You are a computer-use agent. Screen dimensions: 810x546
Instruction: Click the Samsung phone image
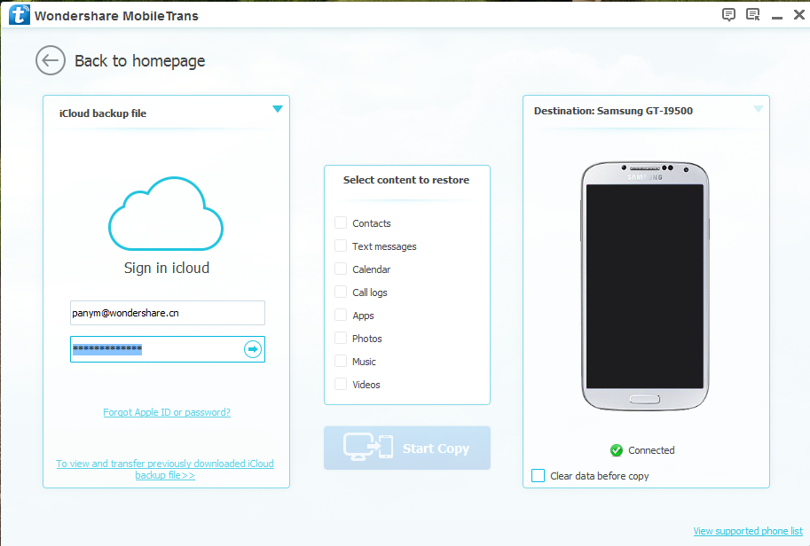pos(645,286)
